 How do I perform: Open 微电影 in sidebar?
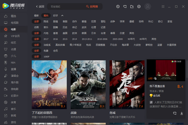(x=15, y=89)
